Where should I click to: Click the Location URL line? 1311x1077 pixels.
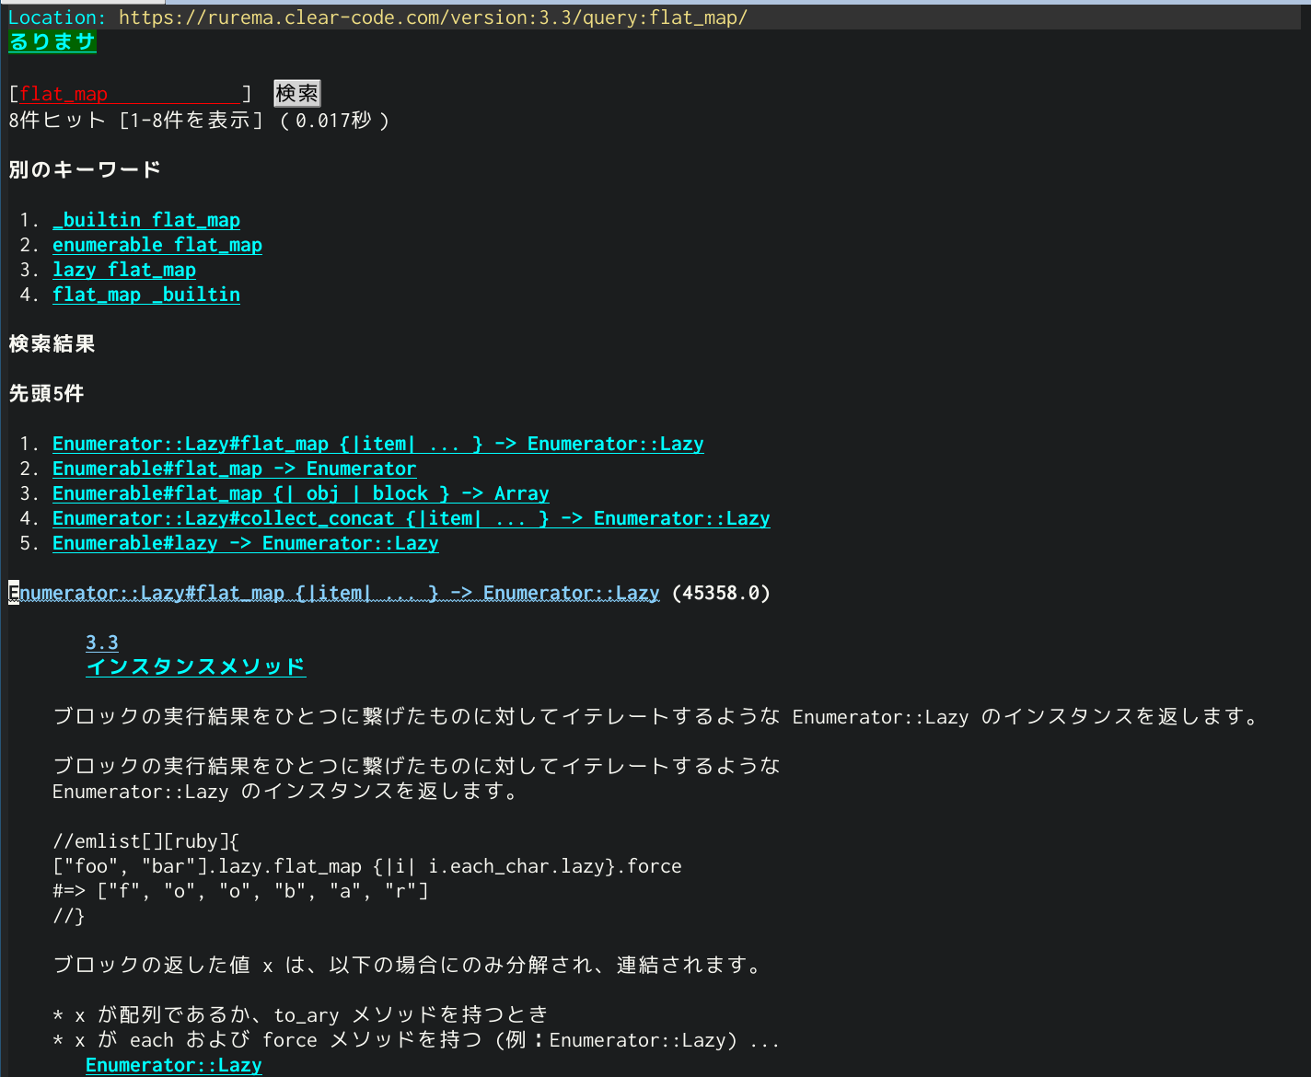(433, 17)
